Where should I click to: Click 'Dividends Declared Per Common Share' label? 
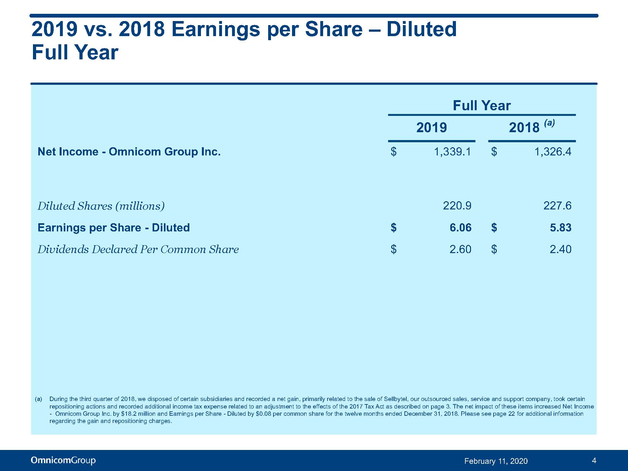pos(138,249)
